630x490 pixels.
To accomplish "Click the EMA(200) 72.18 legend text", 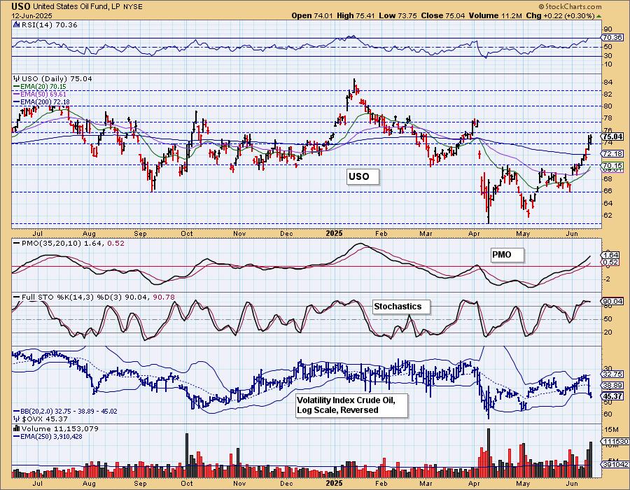I will click(x=45, y=102).
